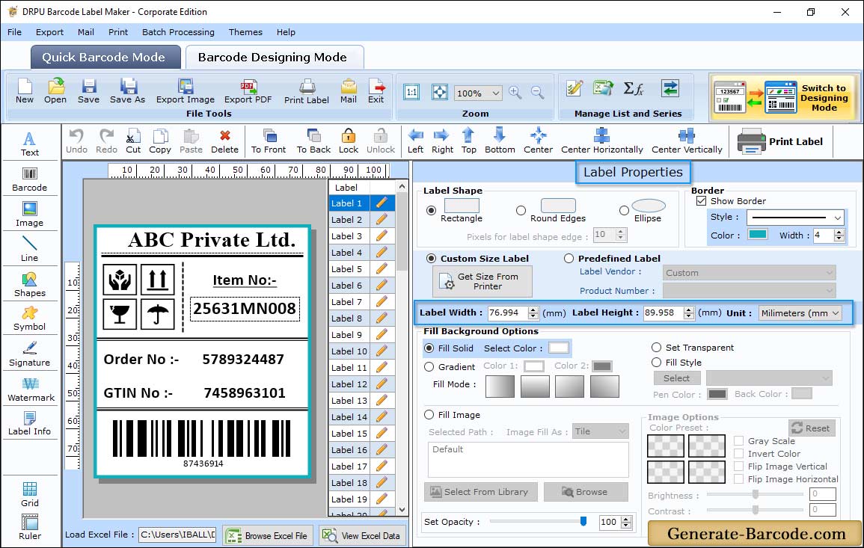Open the Shapes tool
Image resolution: width=864 pixels, height=548 pixels.
coord(30,284)
